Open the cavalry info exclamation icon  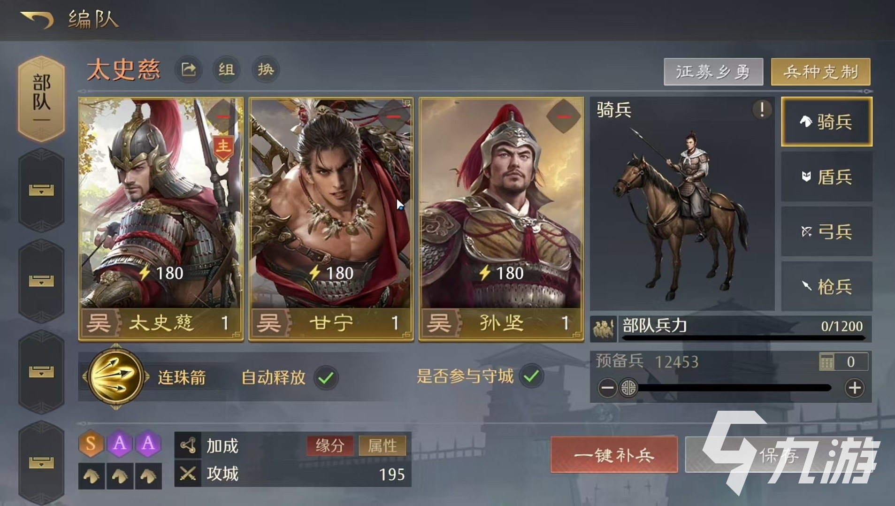(762, 110)
